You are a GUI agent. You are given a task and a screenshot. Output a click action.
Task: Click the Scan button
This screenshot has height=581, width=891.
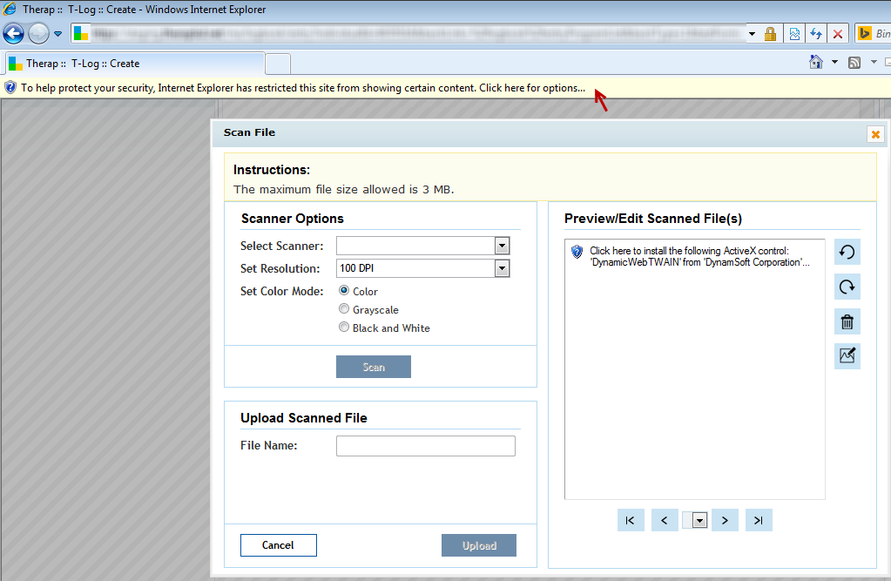(373, 366)
